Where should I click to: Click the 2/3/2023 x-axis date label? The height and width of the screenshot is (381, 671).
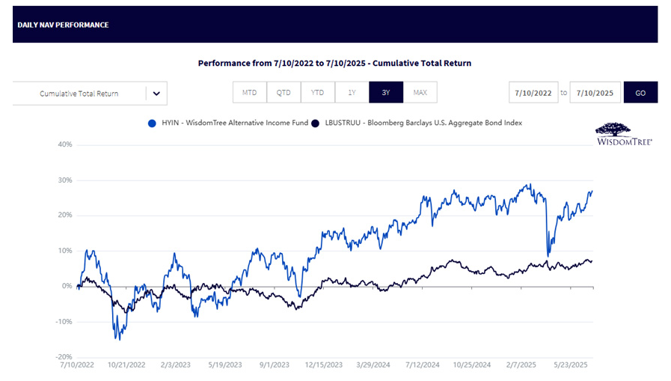point(176,365)
